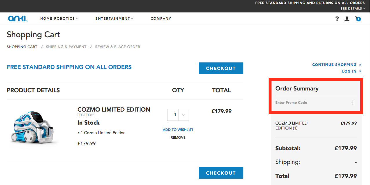Open the Home Robotics menu
Viewport: 370px width, 185px height.
pos(59,18)
